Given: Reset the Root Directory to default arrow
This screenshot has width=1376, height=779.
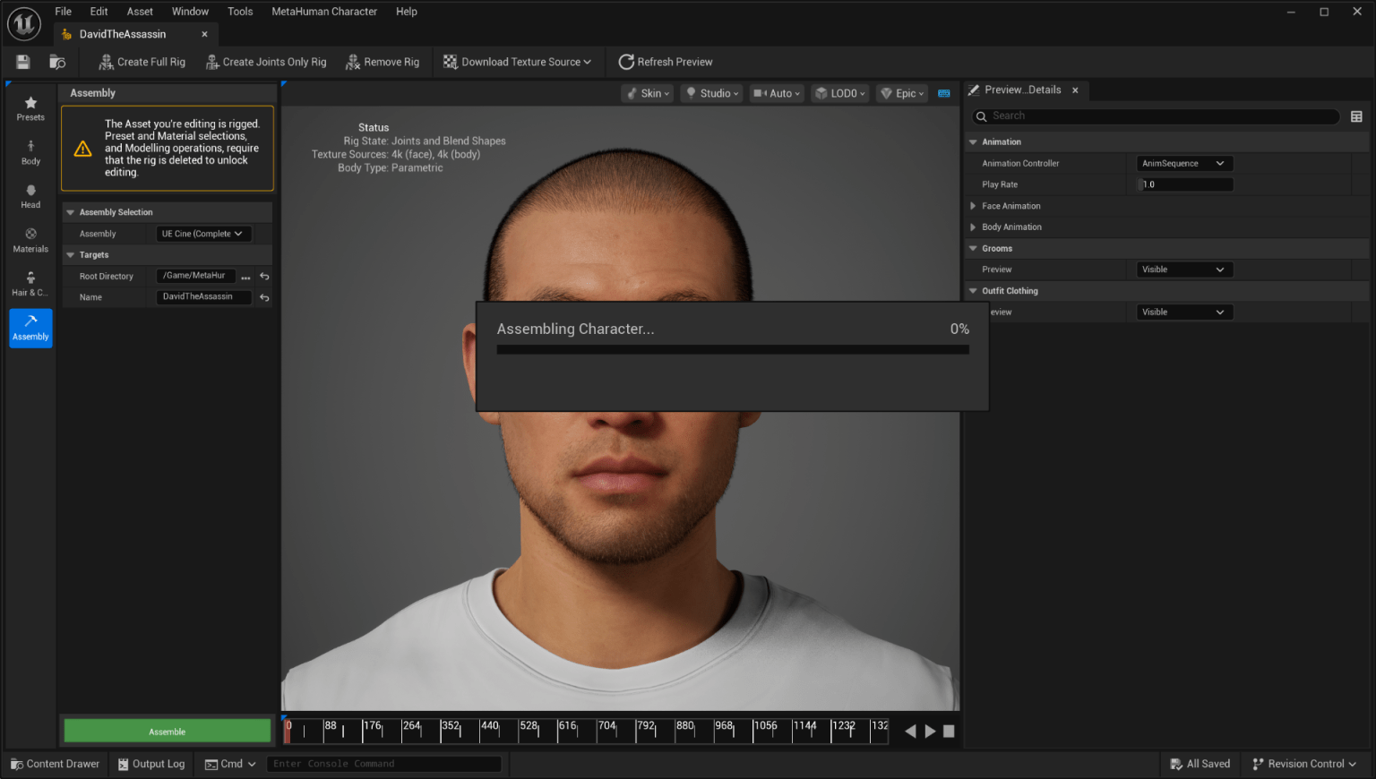Looking at the screenshot, I should 264,277.
